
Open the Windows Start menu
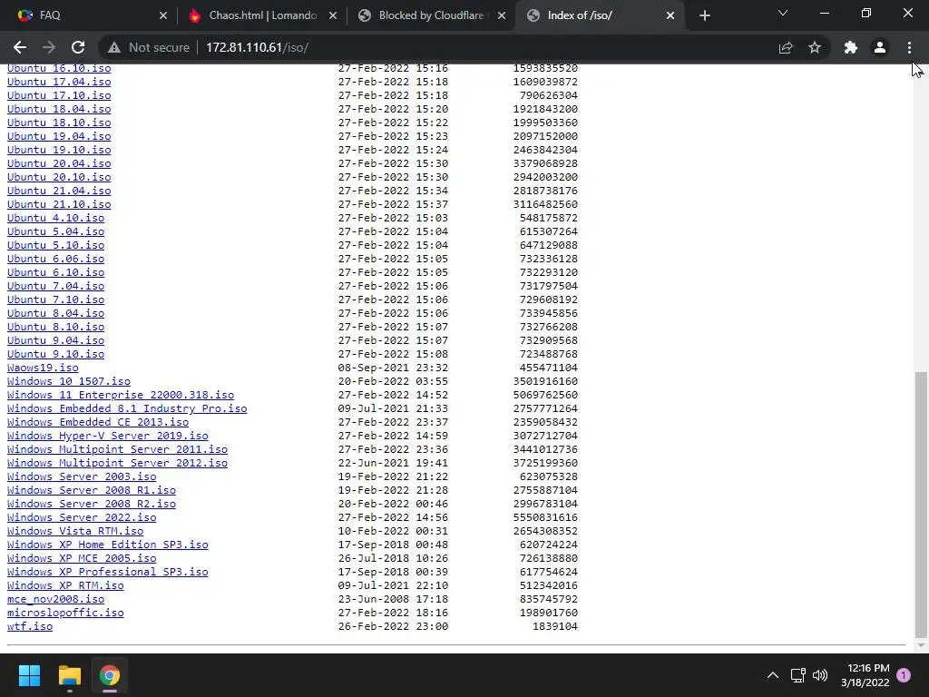pos(29,675)
